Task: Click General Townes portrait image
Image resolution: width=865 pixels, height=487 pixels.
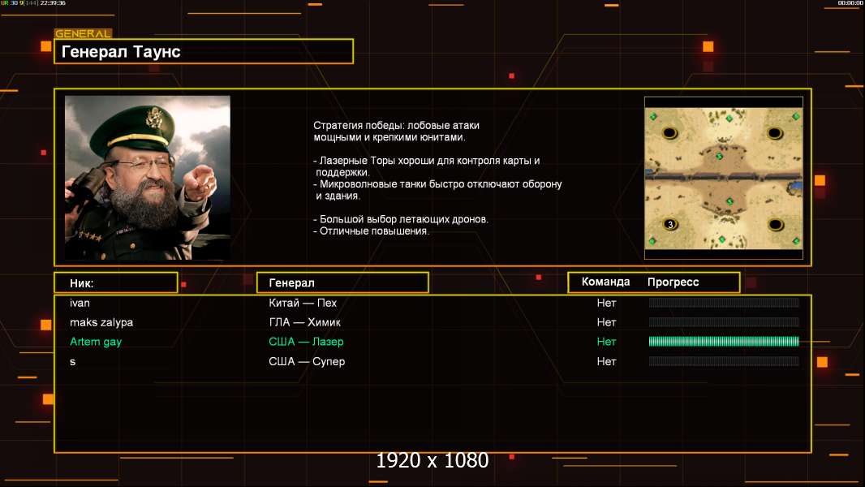Action: (148, 178)
